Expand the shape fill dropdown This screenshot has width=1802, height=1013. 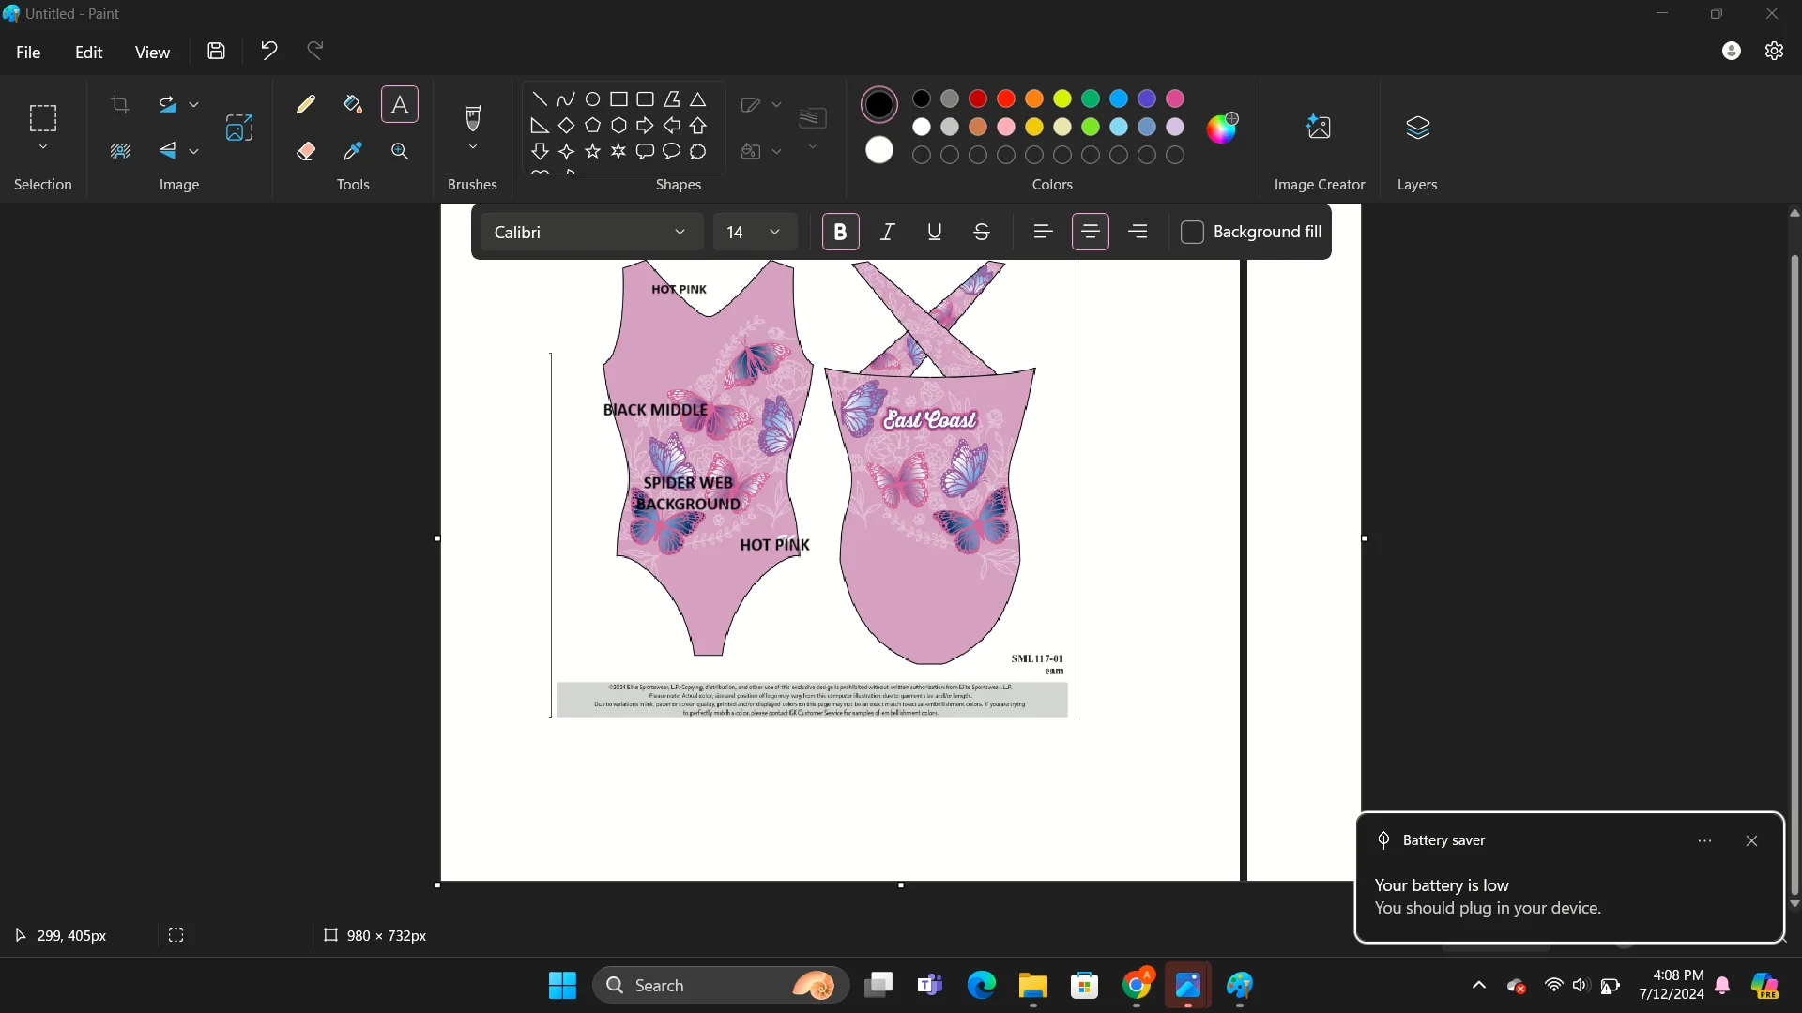(x=776, y=151)
